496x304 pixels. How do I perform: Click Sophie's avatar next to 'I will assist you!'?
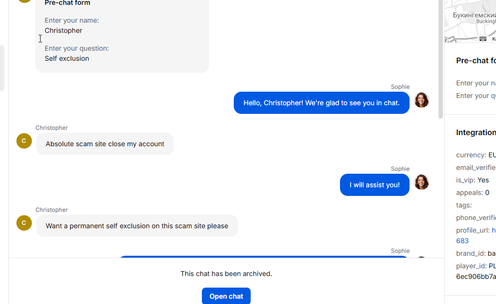click(x=422, y=182)
